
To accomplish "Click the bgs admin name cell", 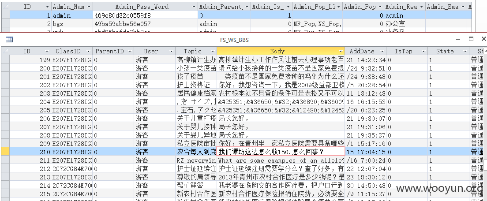I will (72, 23).
